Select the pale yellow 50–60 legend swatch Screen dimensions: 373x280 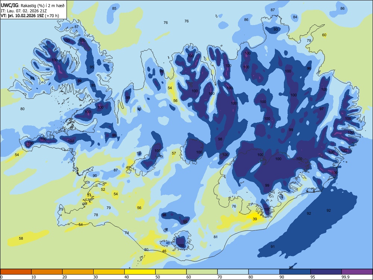[171, 272]
